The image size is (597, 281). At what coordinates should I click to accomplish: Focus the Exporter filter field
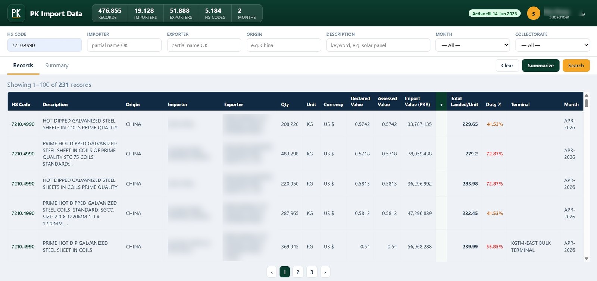tap(204, 45)
